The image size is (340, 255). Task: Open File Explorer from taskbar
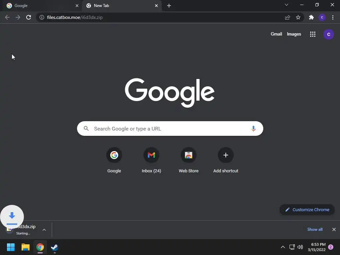click(x=25, y=247)
